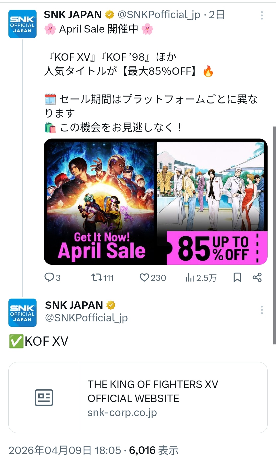Tap the retweet icon with 111 reposts
The height and width of the screenshot is (465, 276).
[x=97, y=277]
